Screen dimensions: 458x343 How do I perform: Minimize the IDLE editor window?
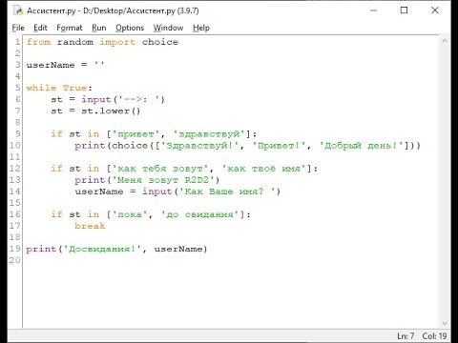[374, 10]
